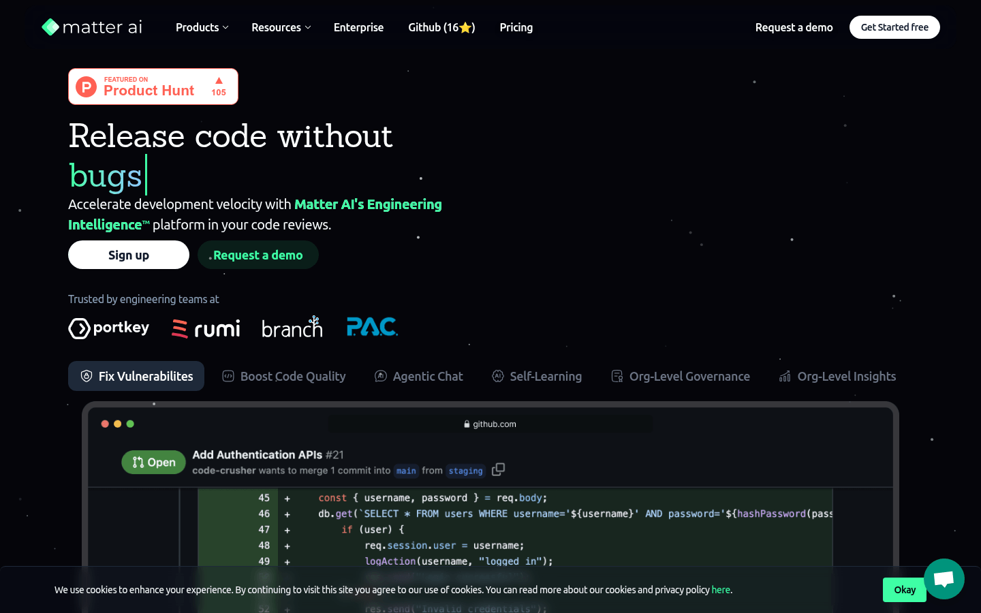Click the lock icon in the address bar
This screenshot has height=613, width=981.
click(467, 424)
